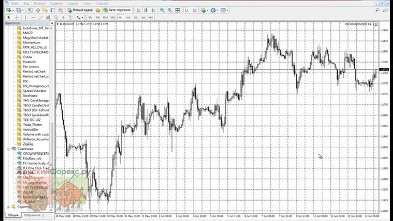The image size is (393, 221).
Task: Launch the Strategy Tester icon
Action: click(60, 10)
